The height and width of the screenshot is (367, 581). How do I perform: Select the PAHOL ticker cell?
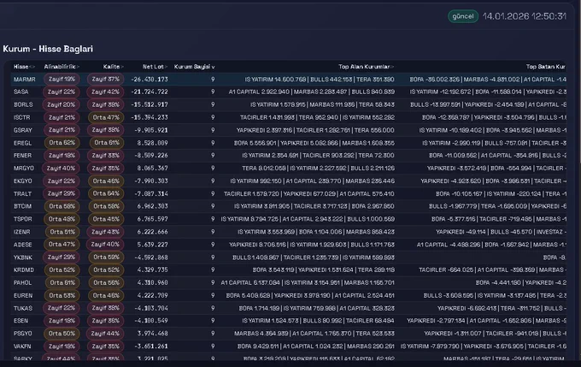[x=22, y=283]
